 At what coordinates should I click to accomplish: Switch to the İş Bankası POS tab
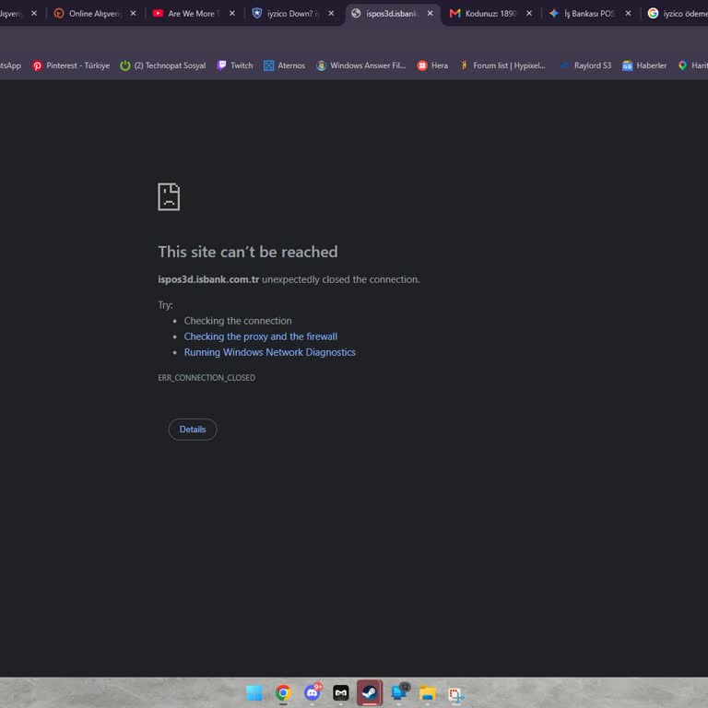(584, 14)
